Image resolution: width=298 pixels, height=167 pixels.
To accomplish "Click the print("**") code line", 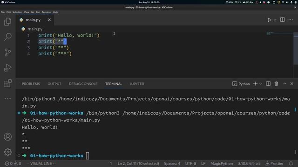I will [x=54, y=47].
